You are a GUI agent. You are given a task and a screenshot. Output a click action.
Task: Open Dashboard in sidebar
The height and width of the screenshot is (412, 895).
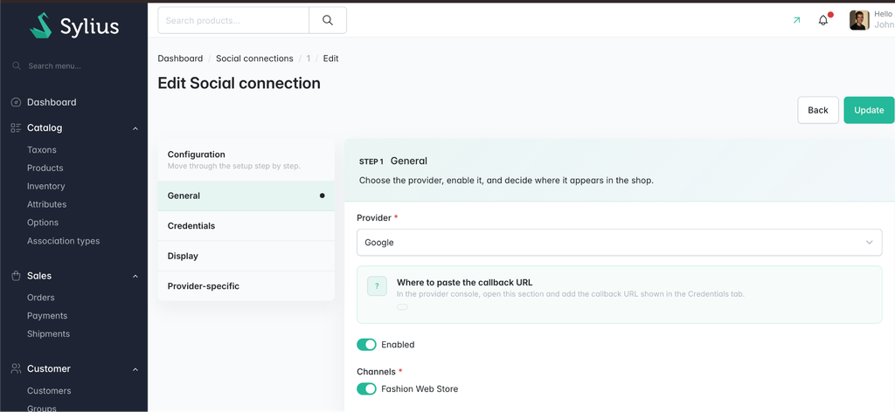point(52,103)
